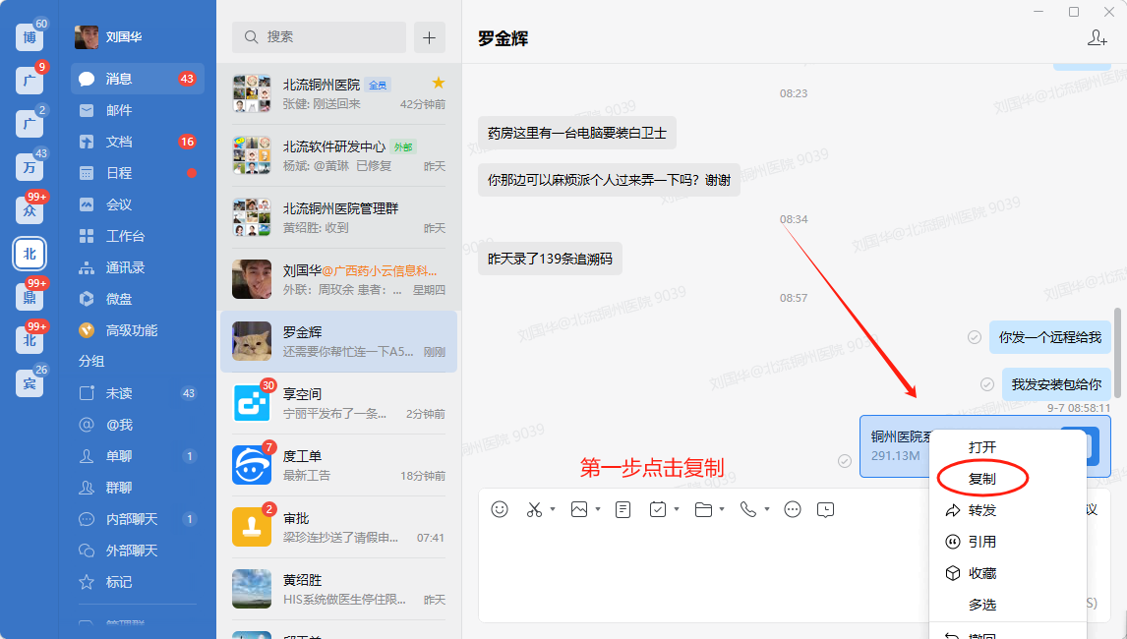Switch to the 广 organization with badge 2
The height and width of the screenshot is (639, 1127).
click(30, 124)
